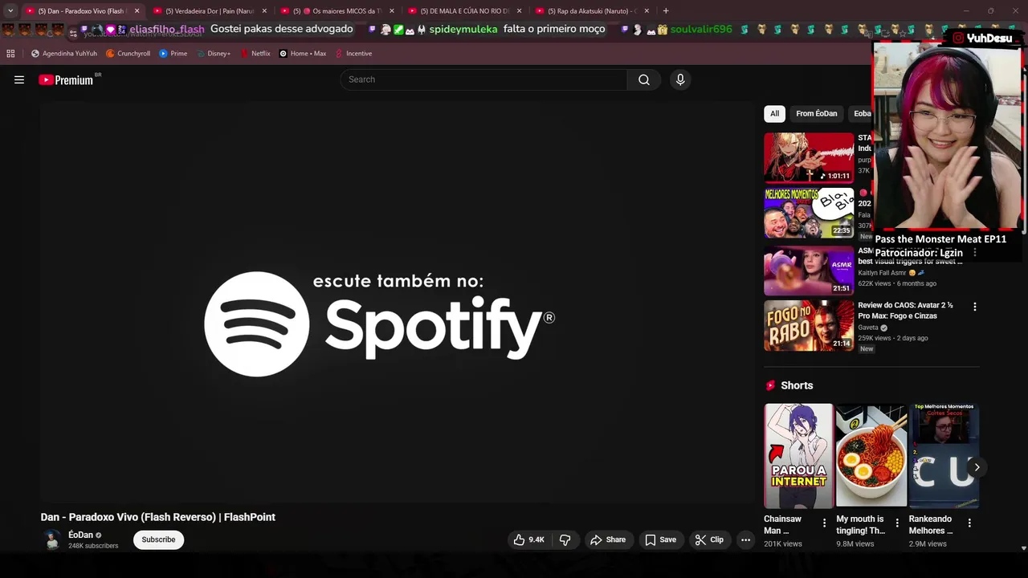Open options for My mouth is tingling short
Image resolution: width=1028 pixels, height=578 pixels.
coord(897,523)
